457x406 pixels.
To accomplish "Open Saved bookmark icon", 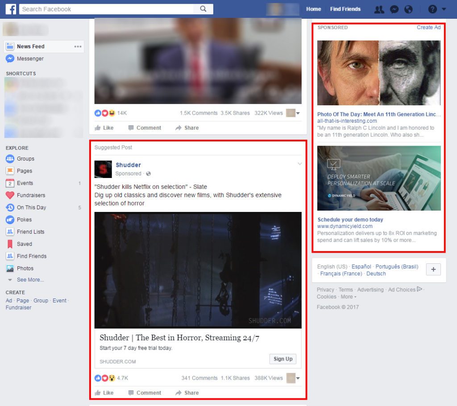I will 10,244.
